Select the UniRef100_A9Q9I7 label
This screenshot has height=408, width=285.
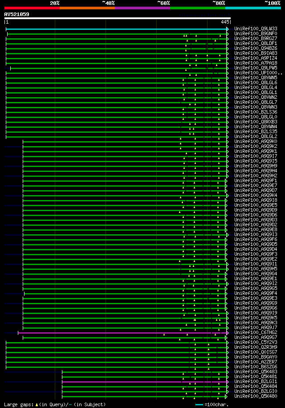tap(256, 156)
